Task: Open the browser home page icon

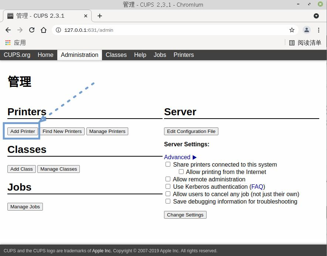Action: coord(44,30)
